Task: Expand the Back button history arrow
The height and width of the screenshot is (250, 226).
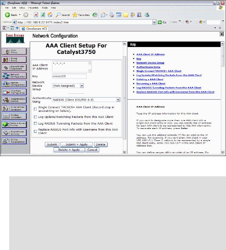Action: [x=20, y=15]
